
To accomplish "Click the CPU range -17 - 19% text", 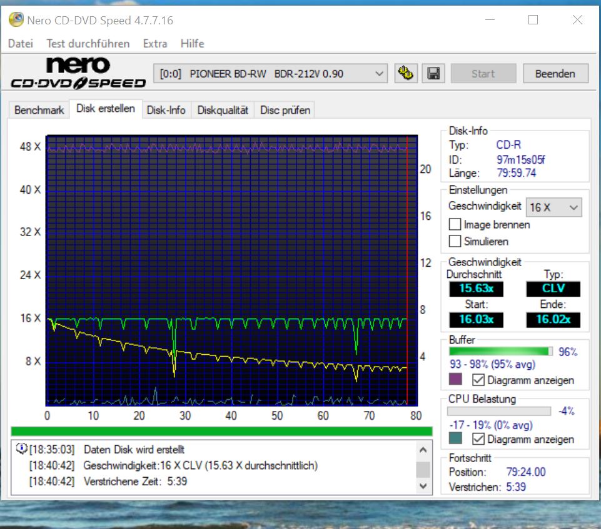I will (491, 425).
